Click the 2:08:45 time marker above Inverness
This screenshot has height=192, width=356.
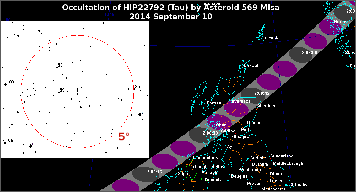coord(262,93)
